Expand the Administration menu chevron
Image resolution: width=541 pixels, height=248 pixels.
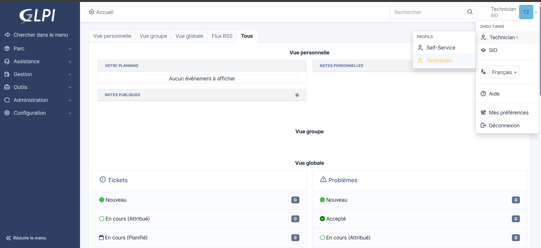[70, 100]
